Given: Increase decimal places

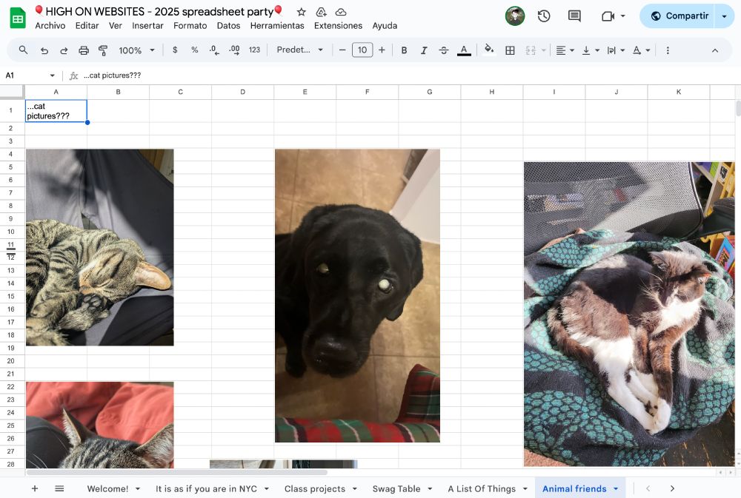Looking at the screenshot, I should pyautogui.click(x=234, y=50).
